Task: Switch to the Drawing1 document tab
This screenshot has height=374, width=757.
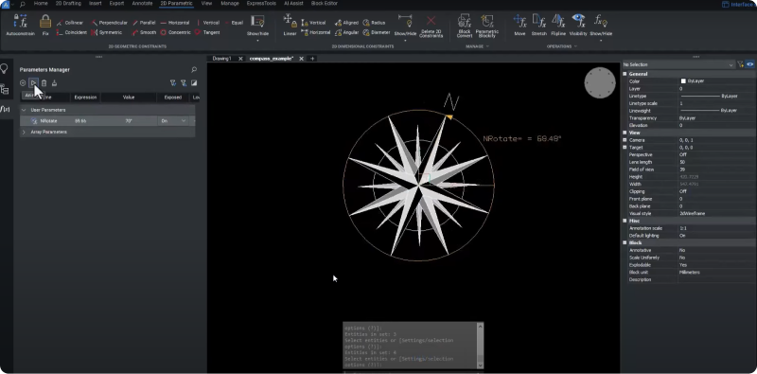Action: (222, 59)
